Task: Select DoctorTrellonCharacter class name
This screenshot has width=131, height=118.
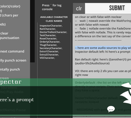Action: pyautogui.click(x=53, y=32)
